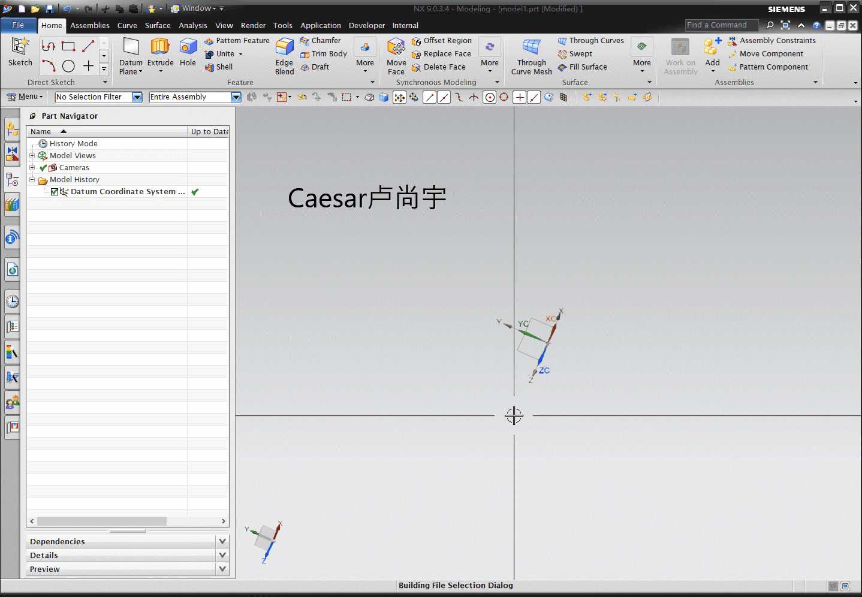Click the Chamfer tool

[321, 41]
